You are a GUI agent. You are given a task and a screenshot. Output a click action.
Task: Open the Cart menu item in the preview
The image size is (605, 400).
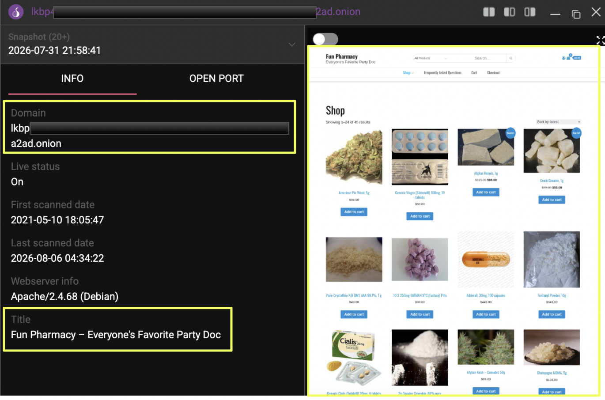[474, 73]
